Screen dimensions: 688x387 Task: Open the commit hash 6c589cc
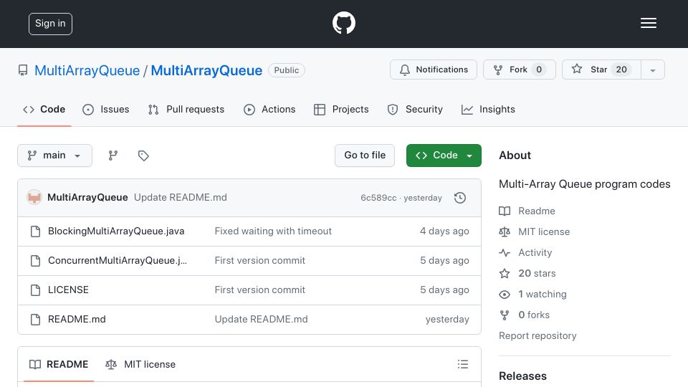(x=378, y=198)
